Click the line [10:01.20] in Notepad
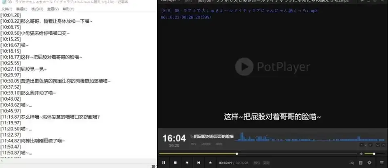Viewport: 388px width, 168px height. pyautogui.click(x=11, y=15)
